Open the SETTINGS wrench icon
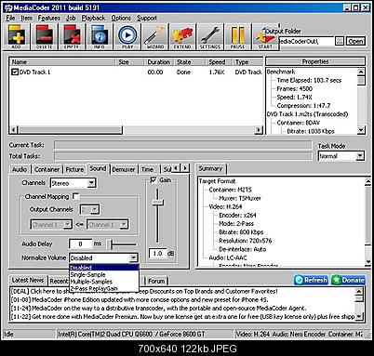This screenshot has width=374, height=356. [210, 37]
